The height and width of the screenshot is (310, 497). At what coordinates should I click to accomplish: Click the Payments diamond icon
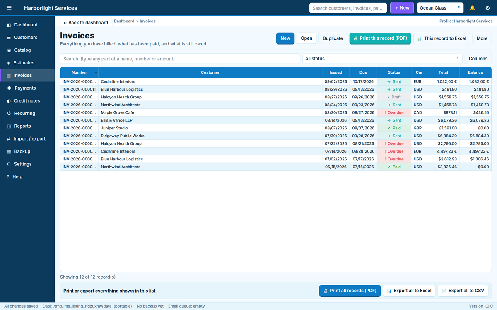coord(9,88)
